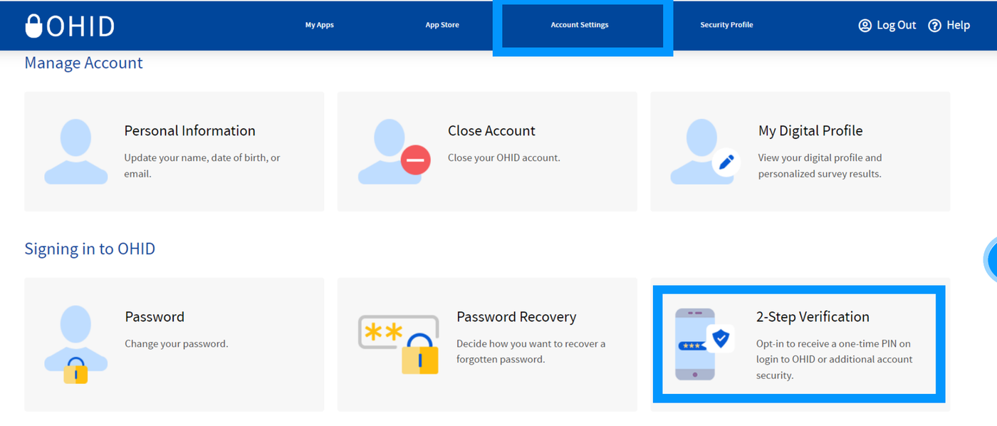Screen dimensions: 997x426
Task: Click 'Change your password.' text
Action: point(177,343)
